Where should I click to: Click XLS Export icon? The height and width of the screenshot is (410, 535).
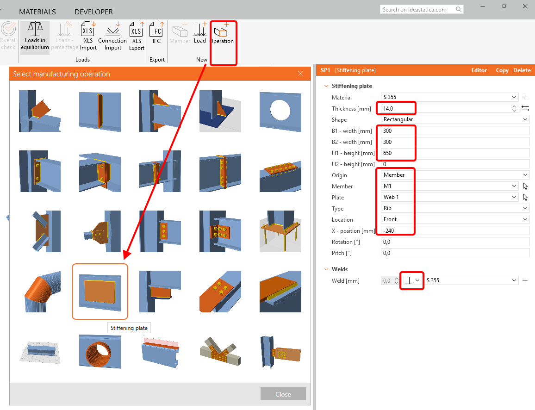(x=137, y=37)
